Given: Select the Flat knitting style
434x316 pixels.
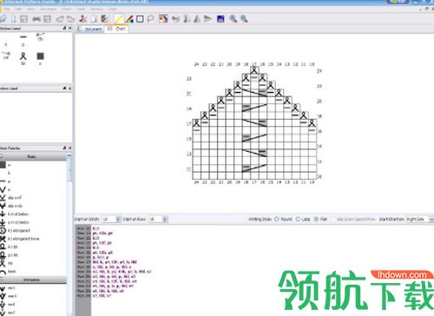Looking at the screenshot, I should [316, 219].
